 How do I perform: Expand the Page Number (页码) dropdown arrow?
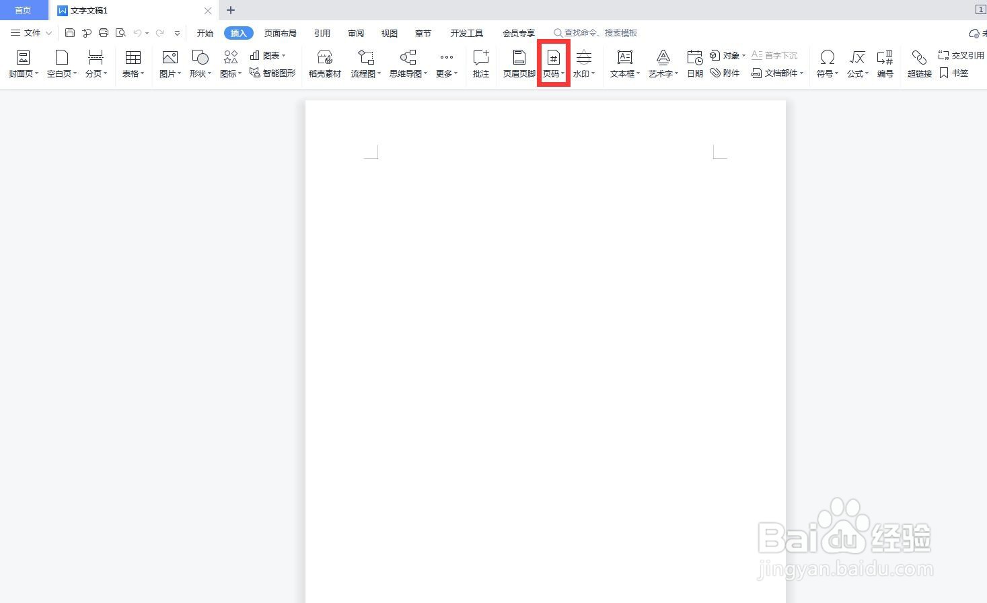(562, 73)
